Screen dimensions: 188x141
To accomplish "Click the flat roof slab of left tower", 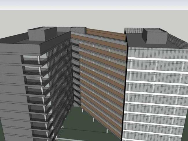I will [17, 39].
